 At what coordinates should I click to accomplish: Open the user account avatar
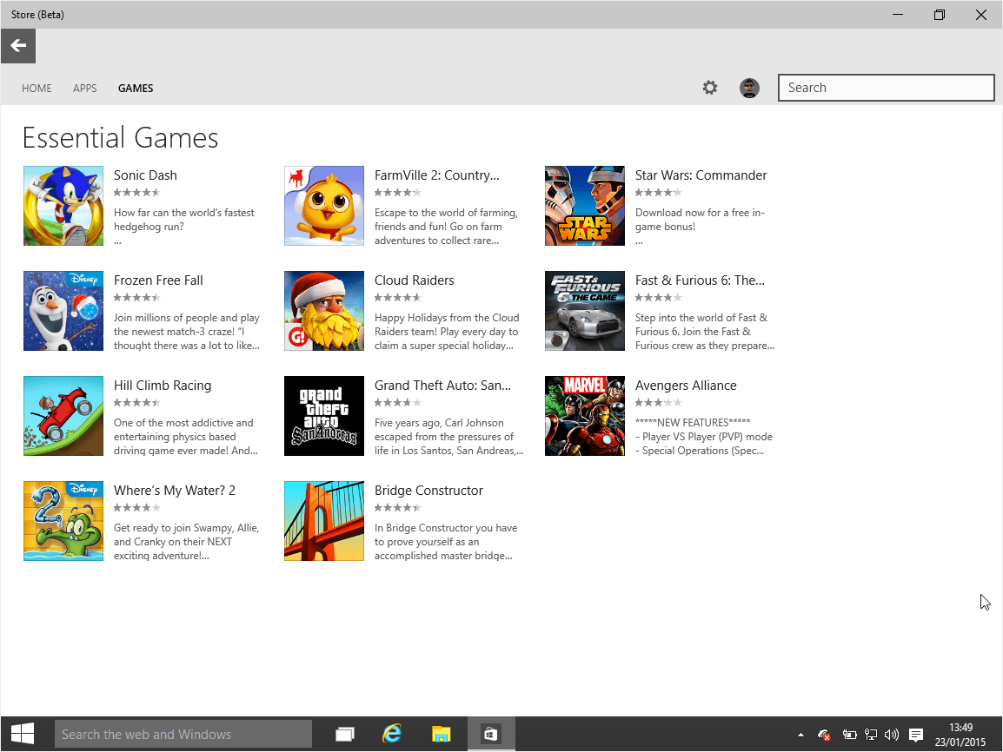click(x=749, y=88)
